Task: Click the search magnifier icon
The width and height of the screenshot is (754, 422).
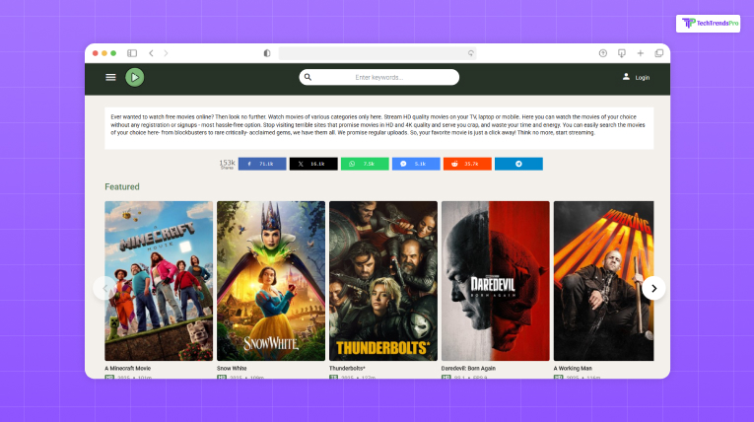Action: pos(308,77)
